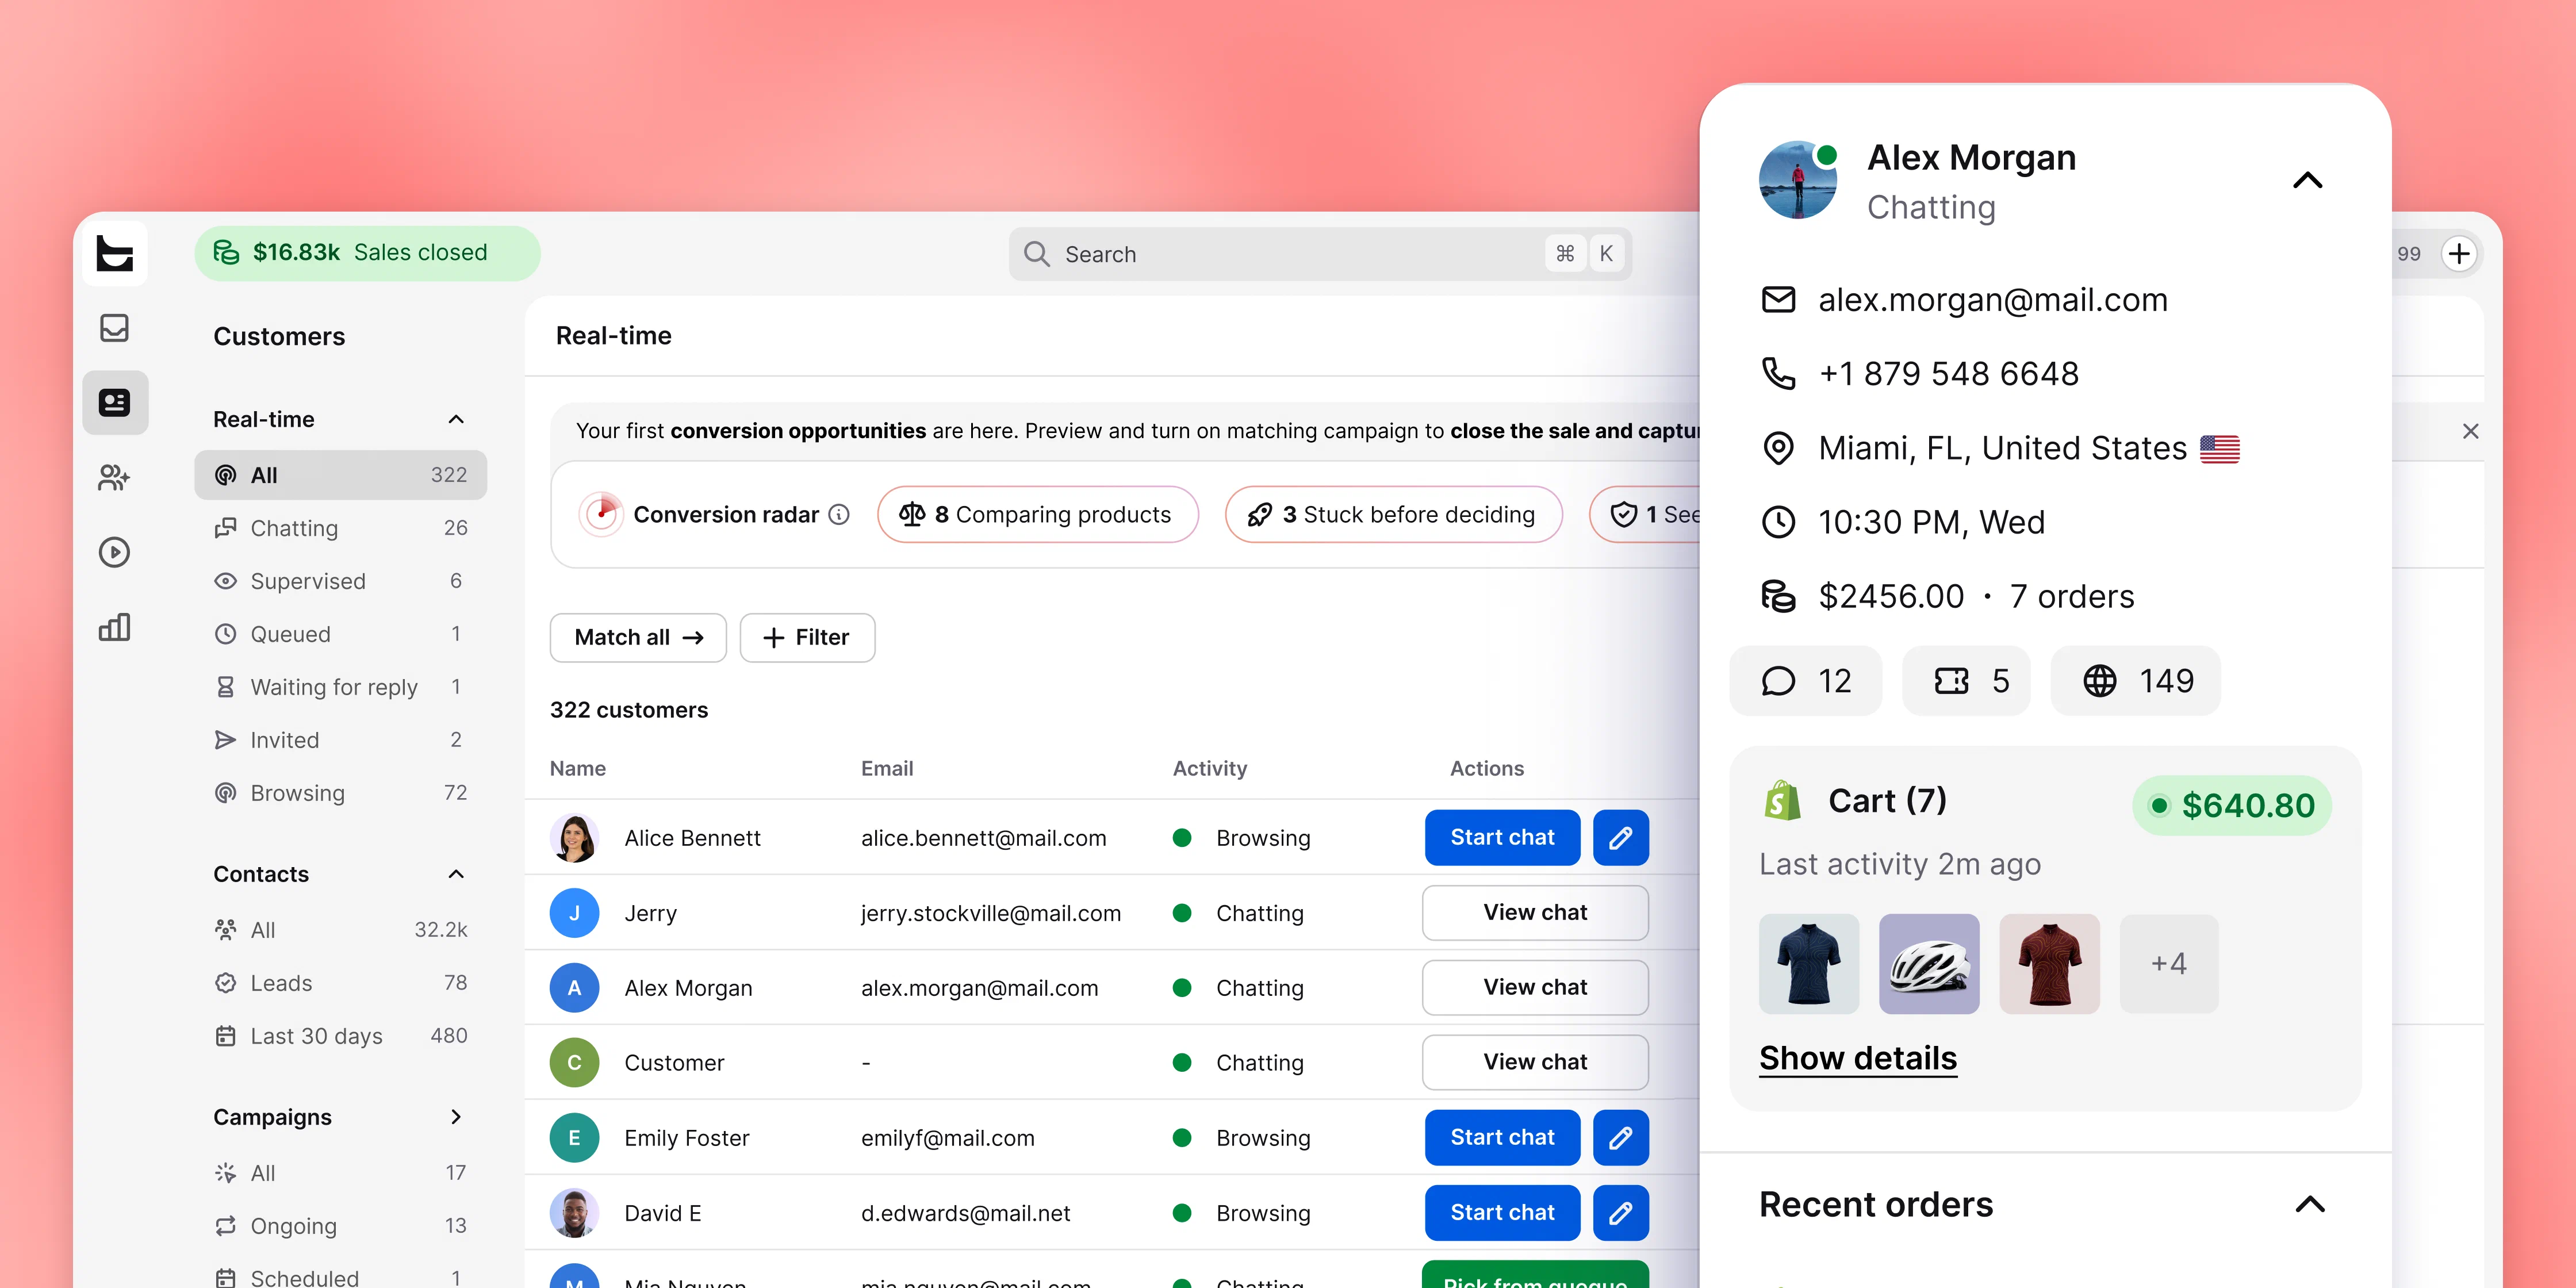The width and height of the screenshot is (2576, 1288).
Task: Click the +4 more cart items tile
Action: [2169, 964]
